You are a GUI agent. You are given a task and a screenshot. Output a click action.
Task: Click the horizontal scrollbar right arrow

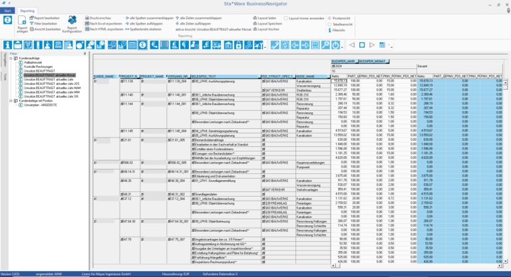pos(499,266)
